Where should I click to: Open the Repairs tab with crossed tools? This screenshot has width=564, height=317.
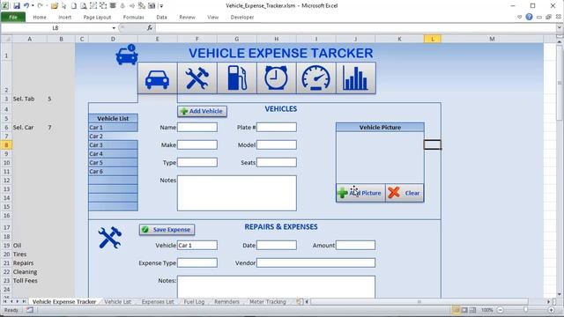click(197, 78)
